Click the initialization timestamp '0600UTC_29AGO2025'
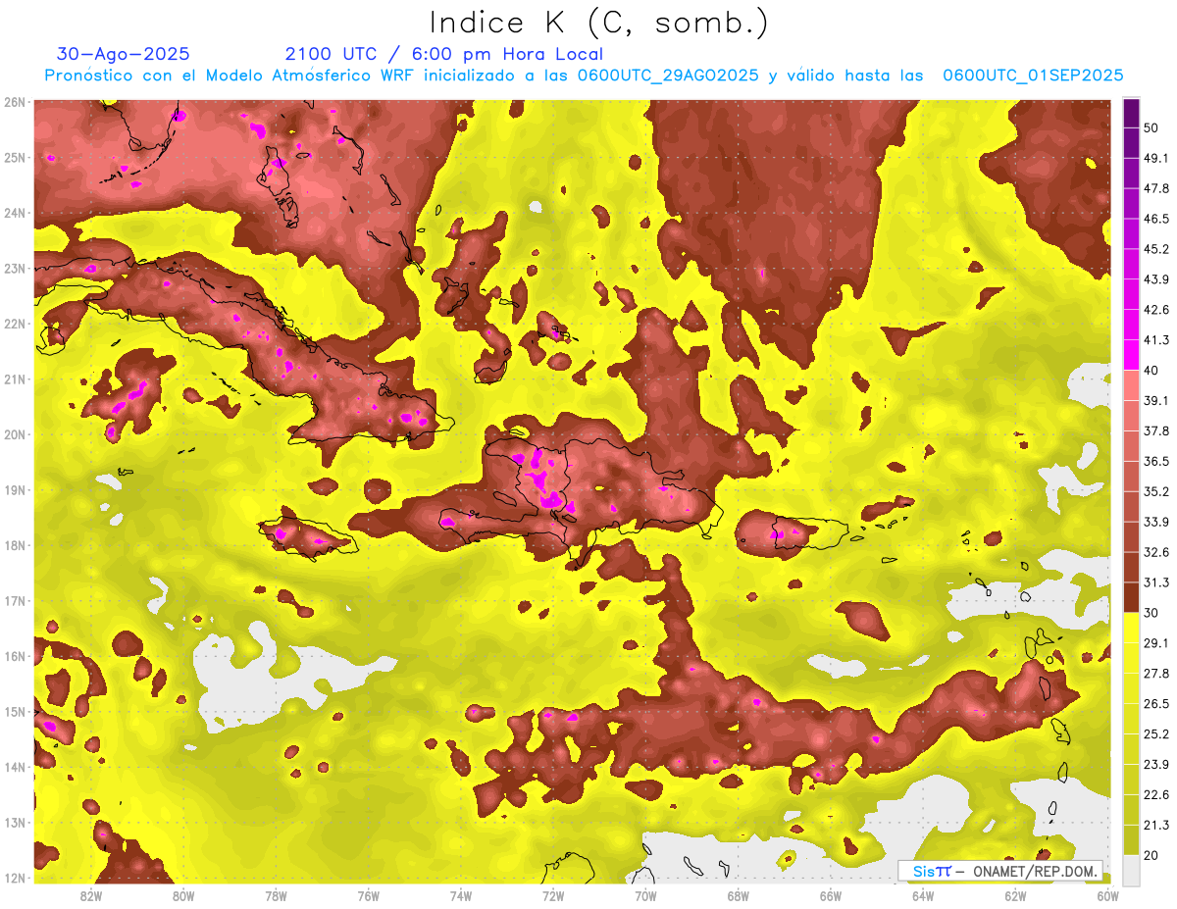This screenshot has height=909, width=1177. pos(668,76)
